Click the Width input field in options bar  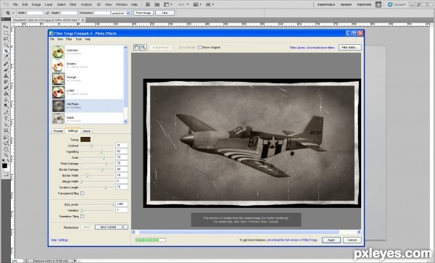pos(36,13)
